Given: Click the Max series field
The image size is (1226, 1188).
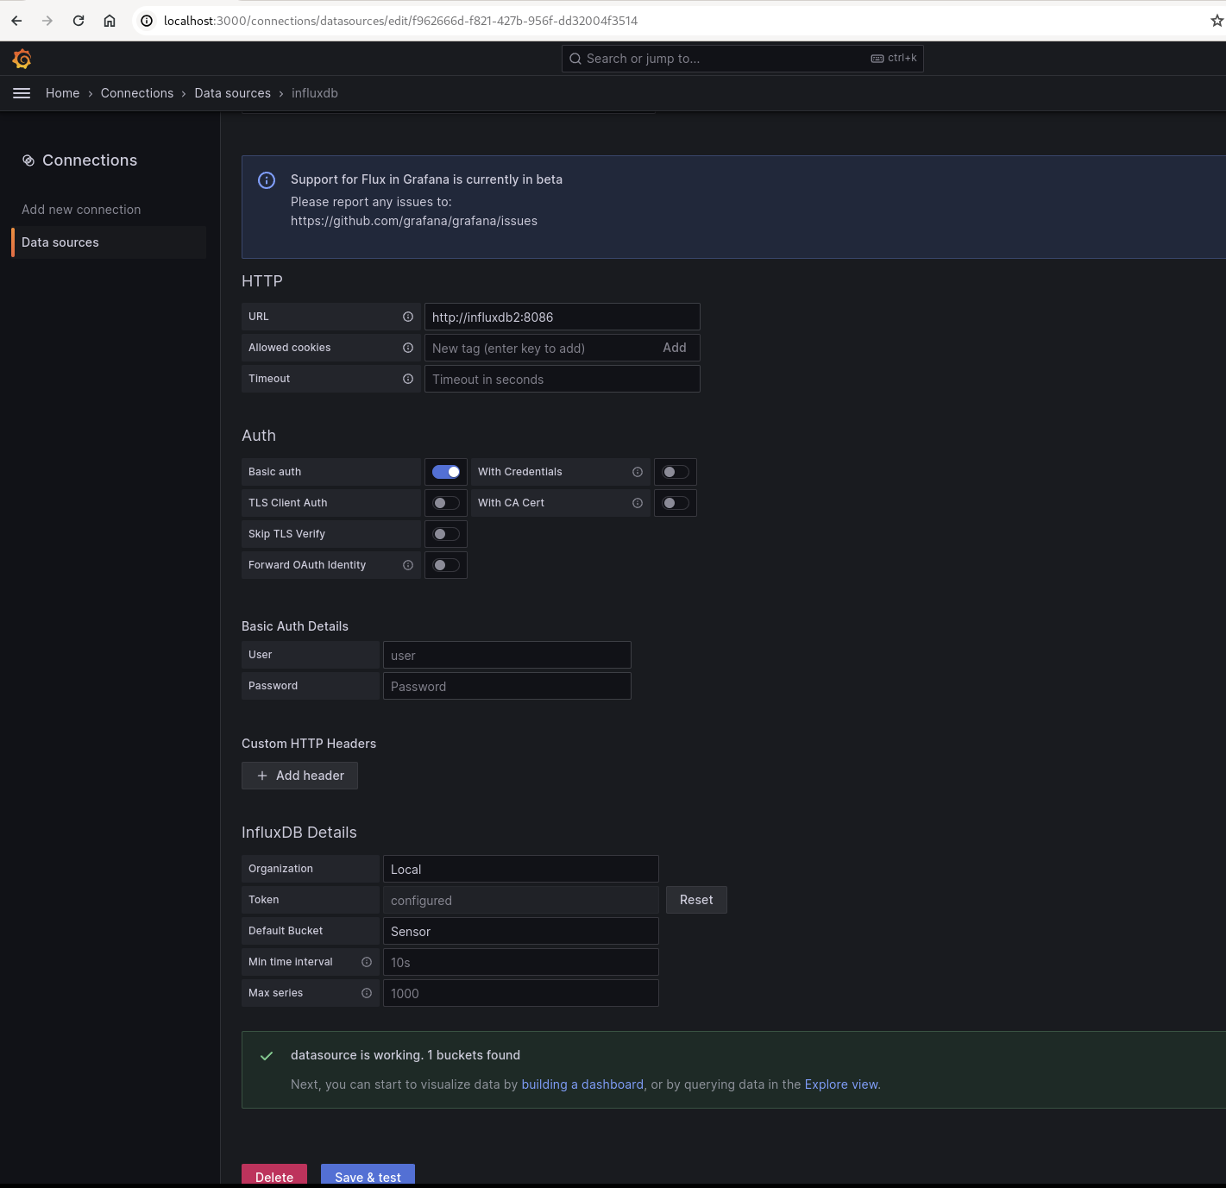Looking at the screenshot, I should 521,993.
